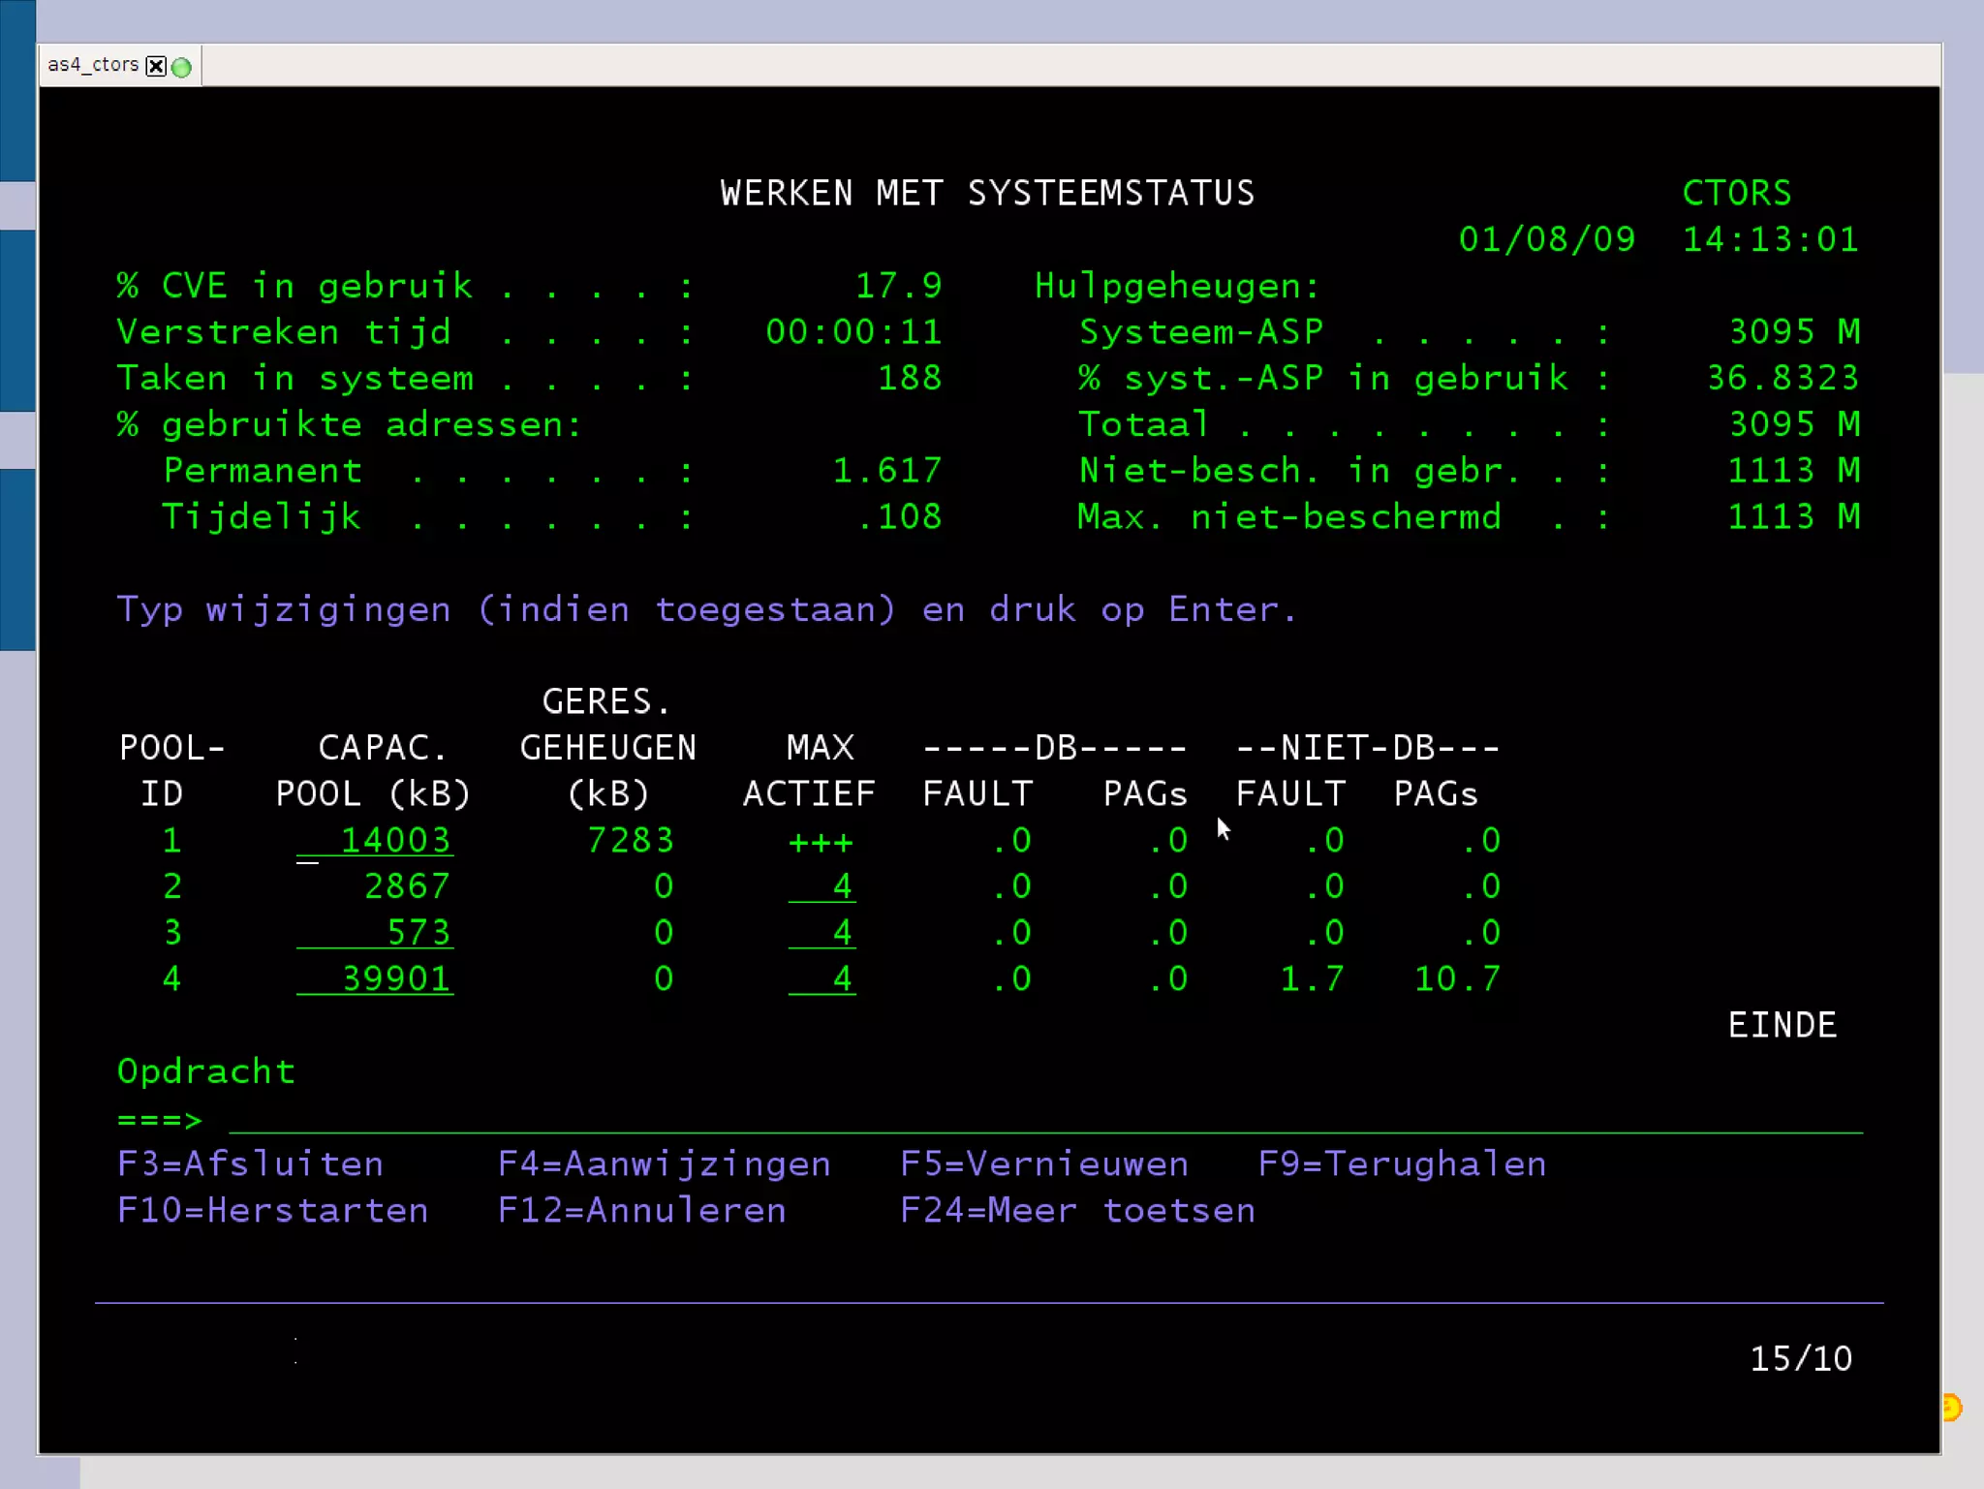Click F4=Aanwijzingen function key label
The height and width of the screenshot is (1489, 1984).
(x=664, y=1164)
